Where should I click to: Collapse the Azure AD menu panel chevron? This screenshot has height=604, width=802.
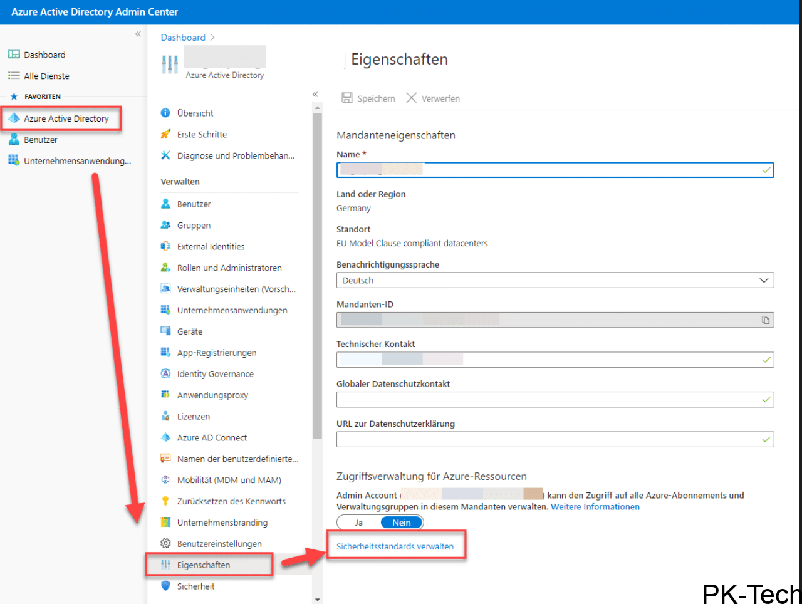315,94
